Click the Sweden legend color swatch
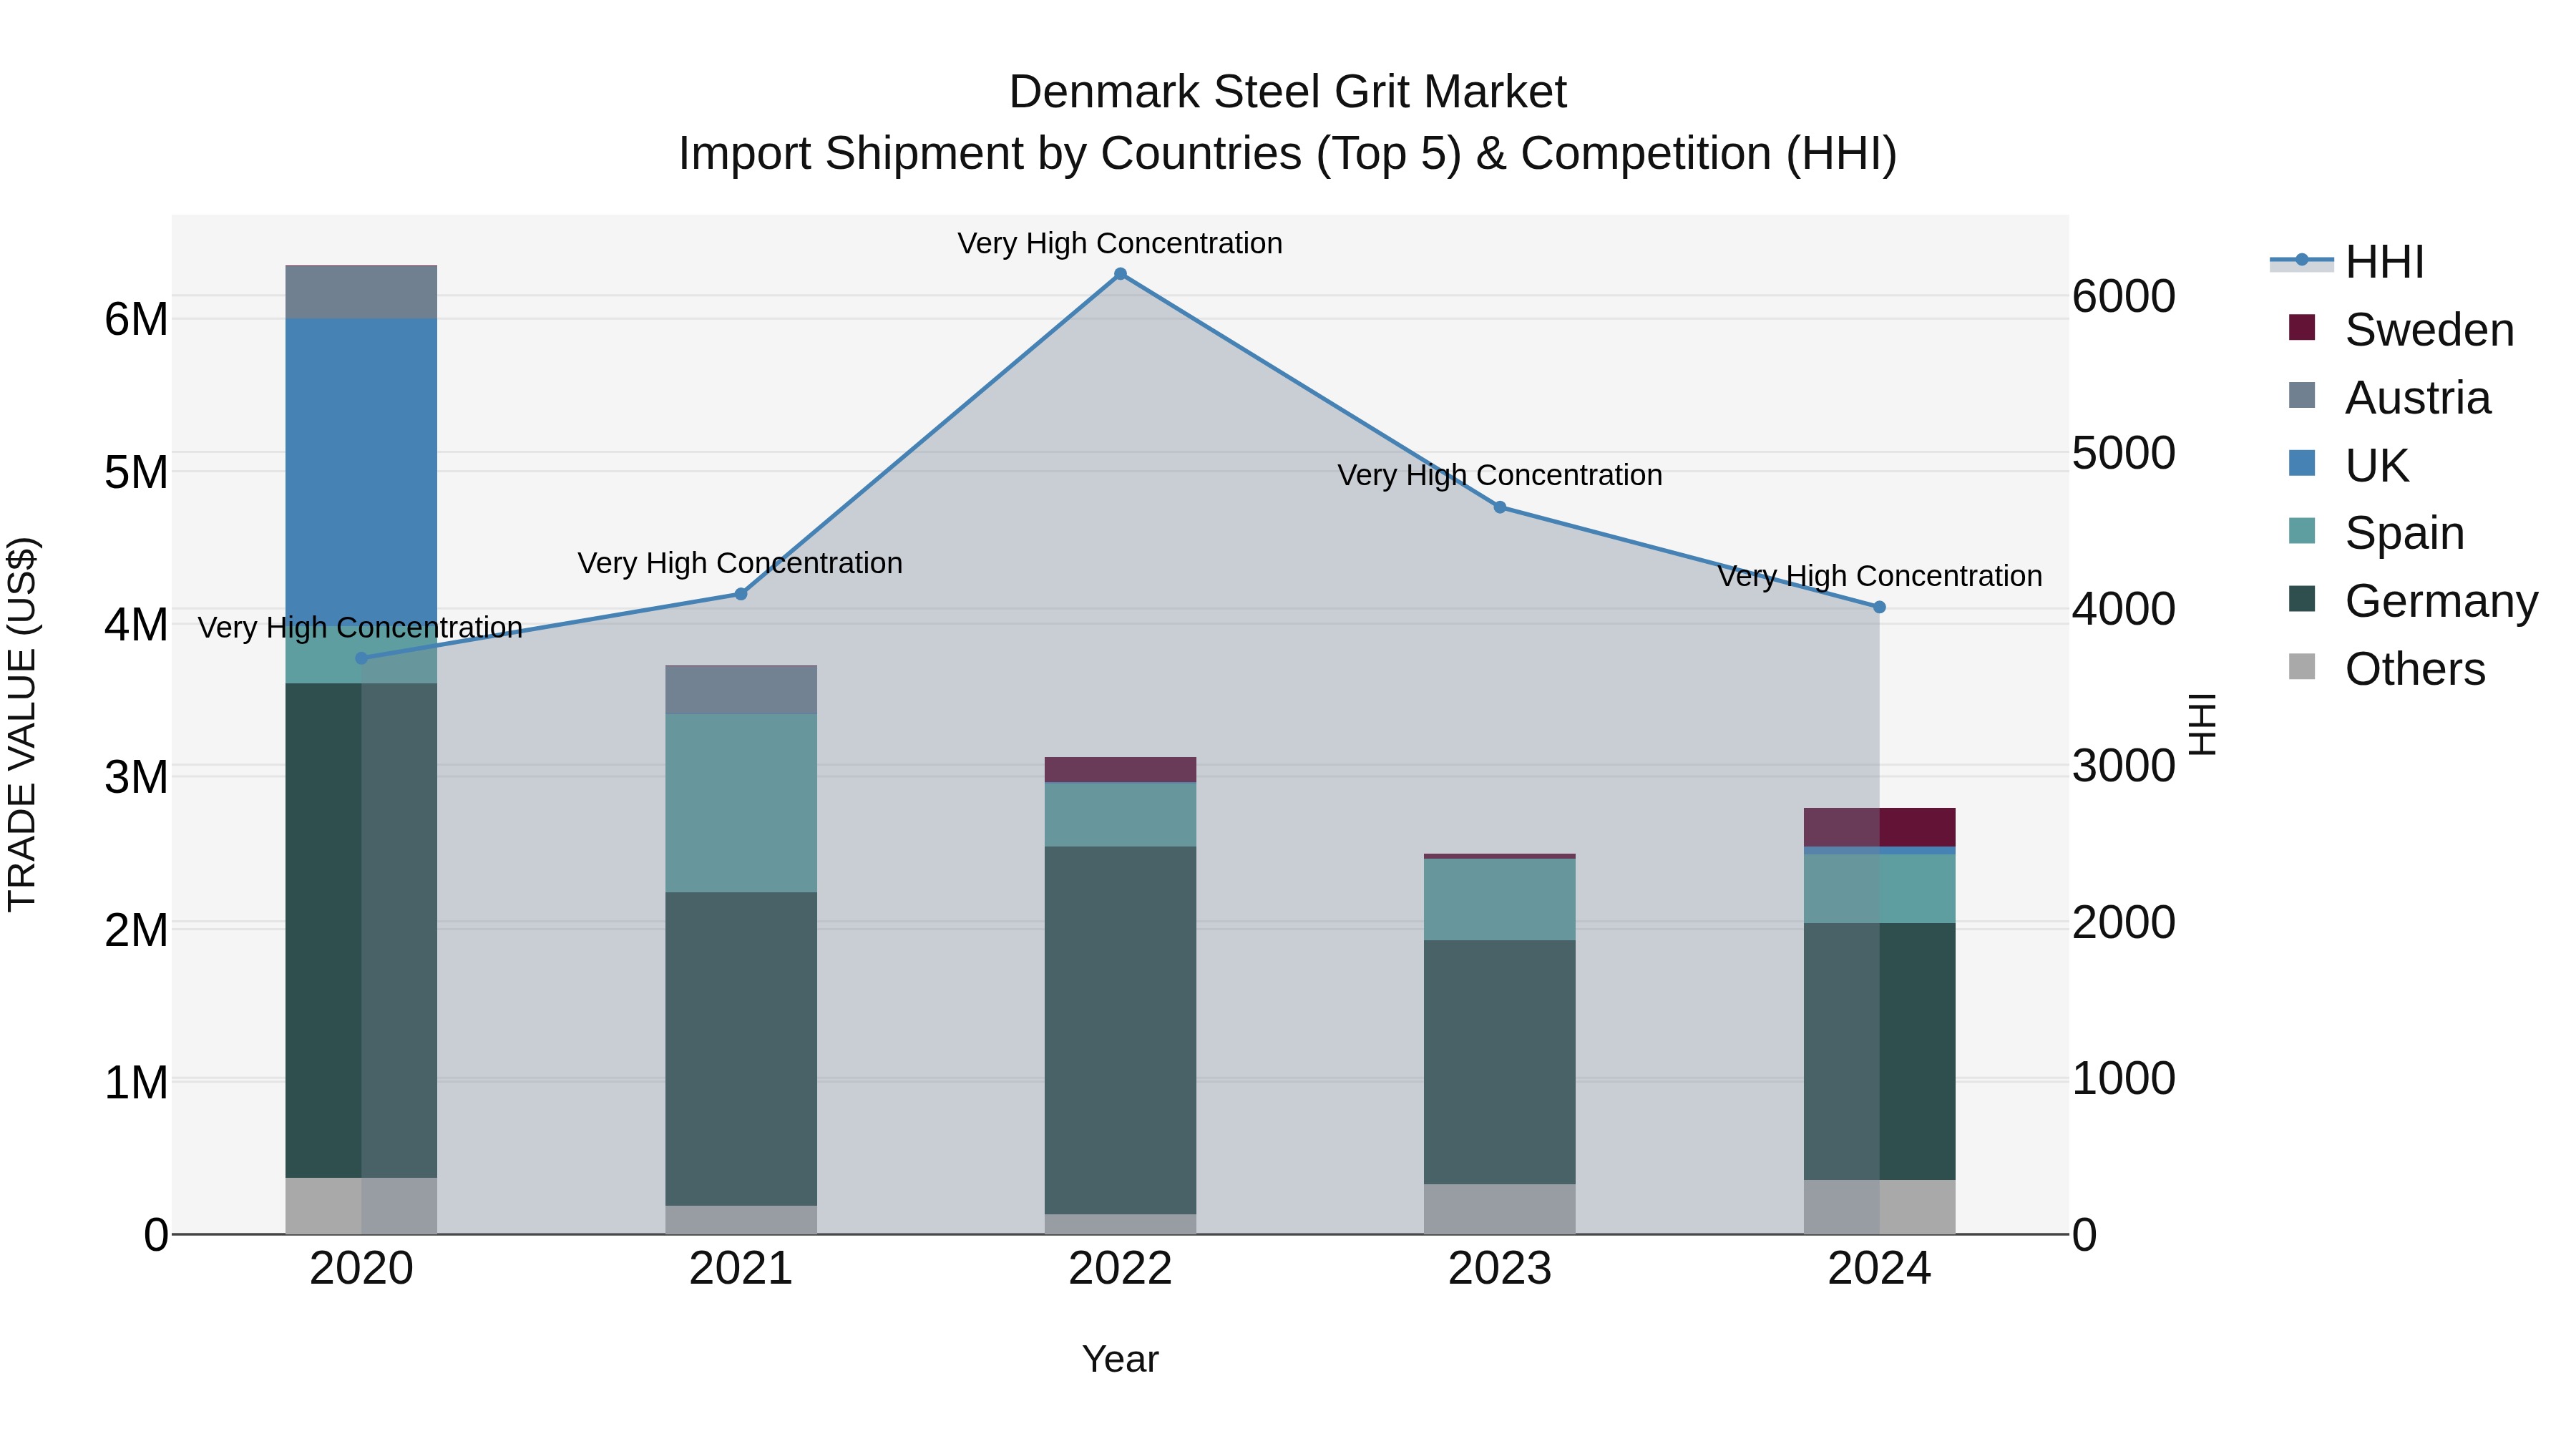The image size is (2576, 1449). [2302, 328]
